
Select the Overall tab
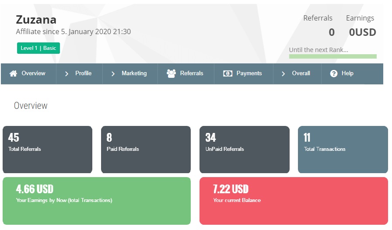tap(297, 74)
